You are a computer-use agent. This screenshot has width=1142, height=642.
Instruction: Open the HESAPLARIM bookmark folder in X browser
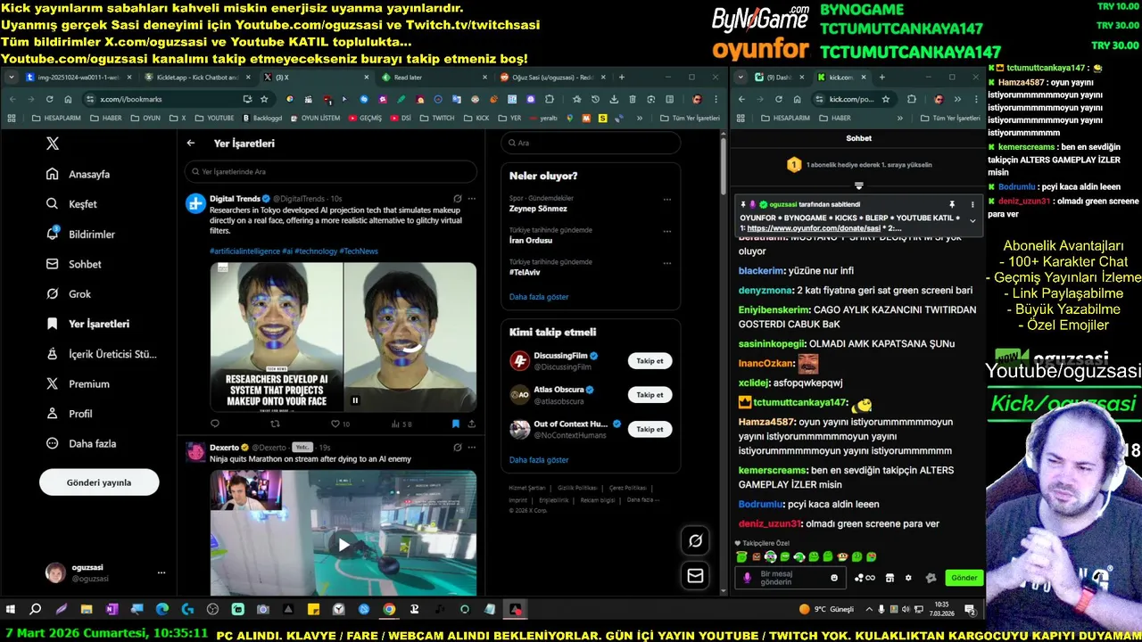57,118
